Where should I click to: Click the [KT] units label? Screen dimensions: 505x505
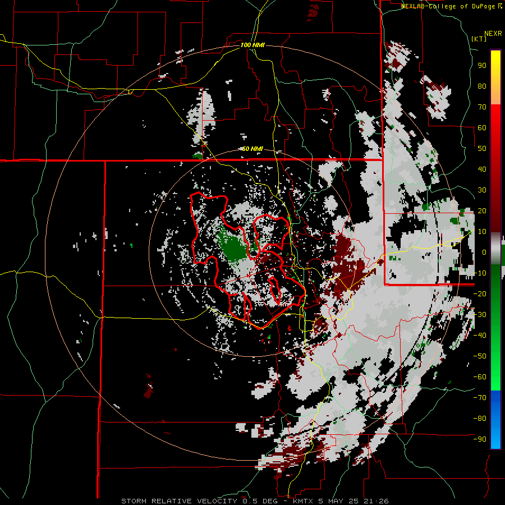tap(479, 39)
